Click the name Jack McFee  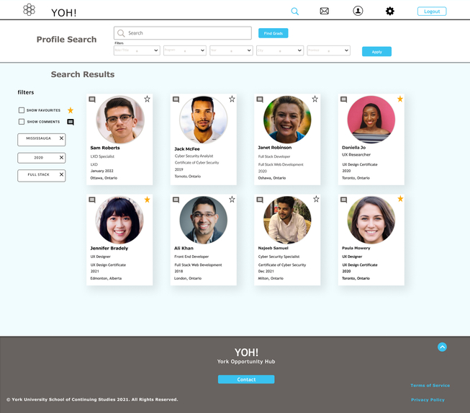(x=187, y=149)
